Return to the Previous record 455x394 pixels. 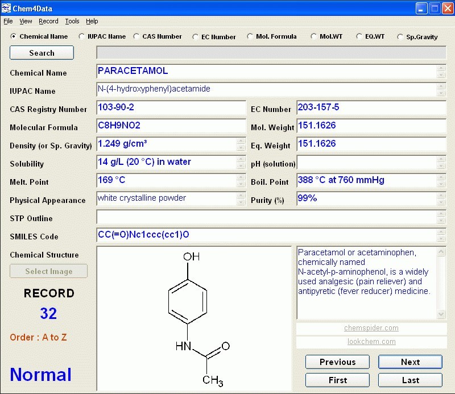click(x=337, y=362)
